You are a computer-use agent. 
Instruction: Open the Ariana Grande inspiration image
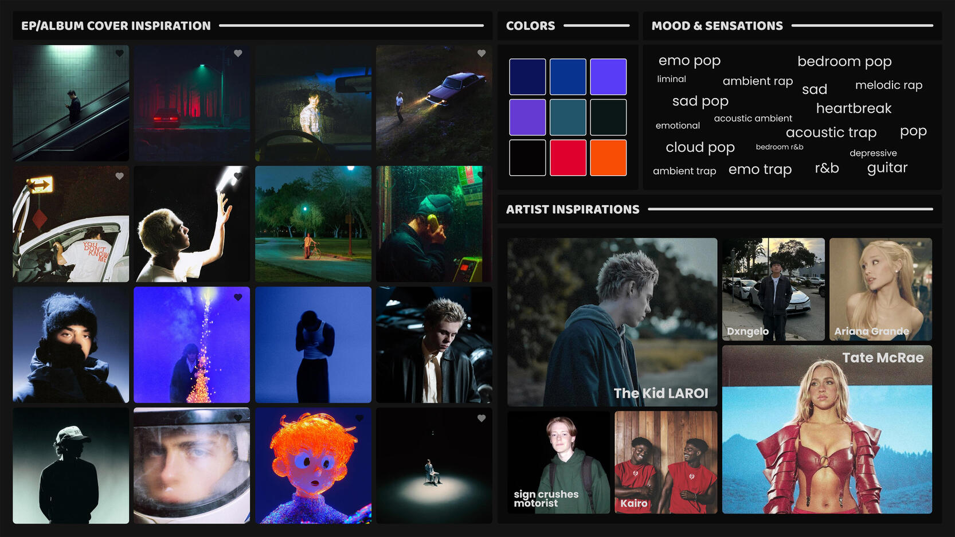881,289
